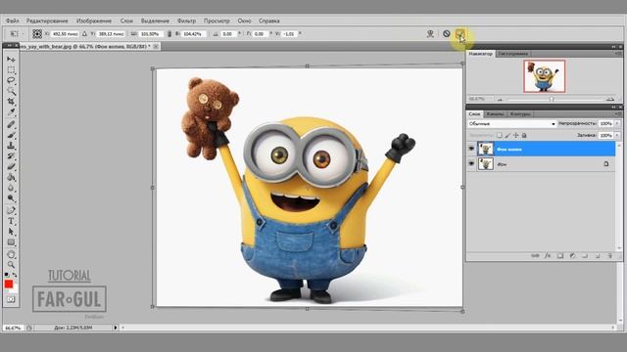The width and height of the screenshot is (627, 352).
Task: Open the Файл menu
Action: click(13, 21)
